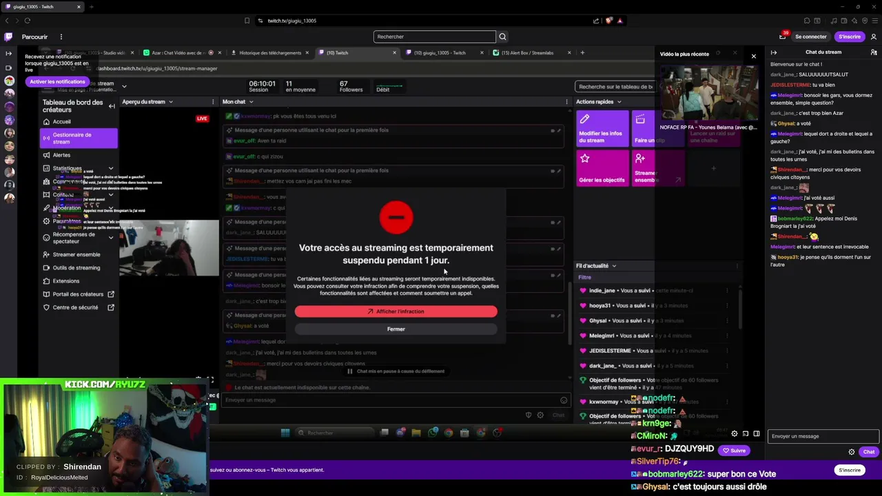Close the Vidéo la plus récente popup
Viewport: 882px width, 496px height.
753,56
